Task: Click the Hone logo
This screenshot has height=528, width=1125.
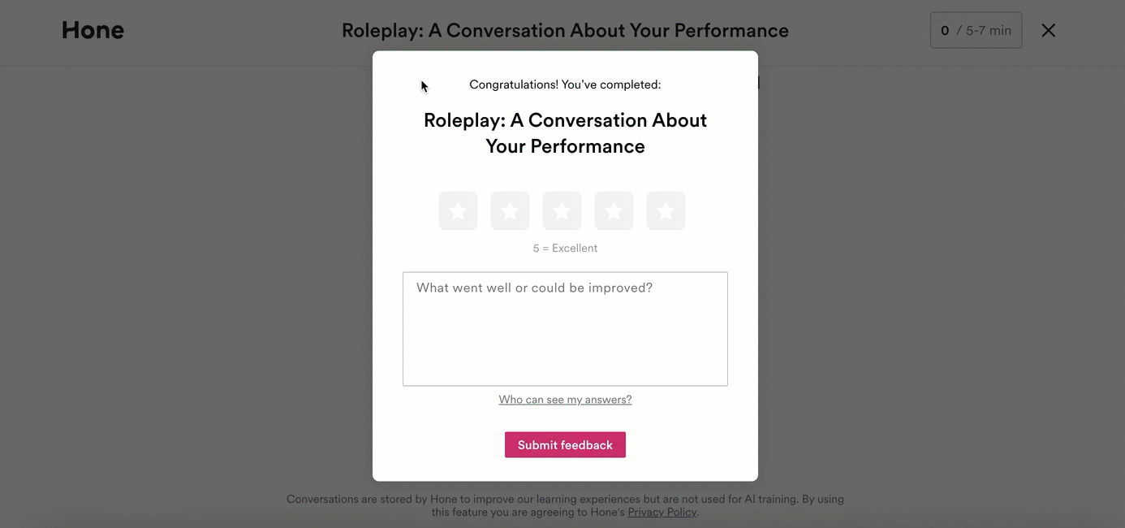Action: click(93, 30)
